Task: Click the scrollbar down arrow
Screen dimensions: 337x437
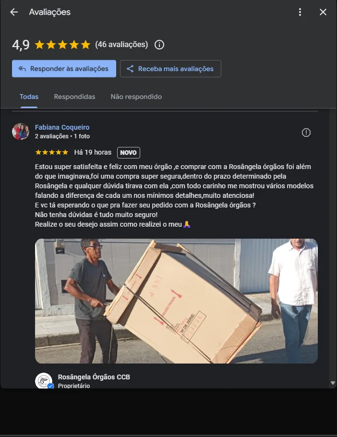Action: (333, 383)
